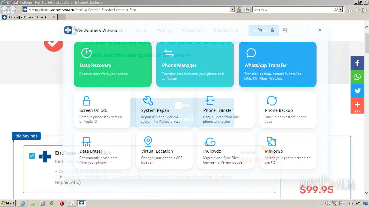Open Windows Media Player from taskbar
The width and height of the screenshot is (369, 207).
click(42, 203)
